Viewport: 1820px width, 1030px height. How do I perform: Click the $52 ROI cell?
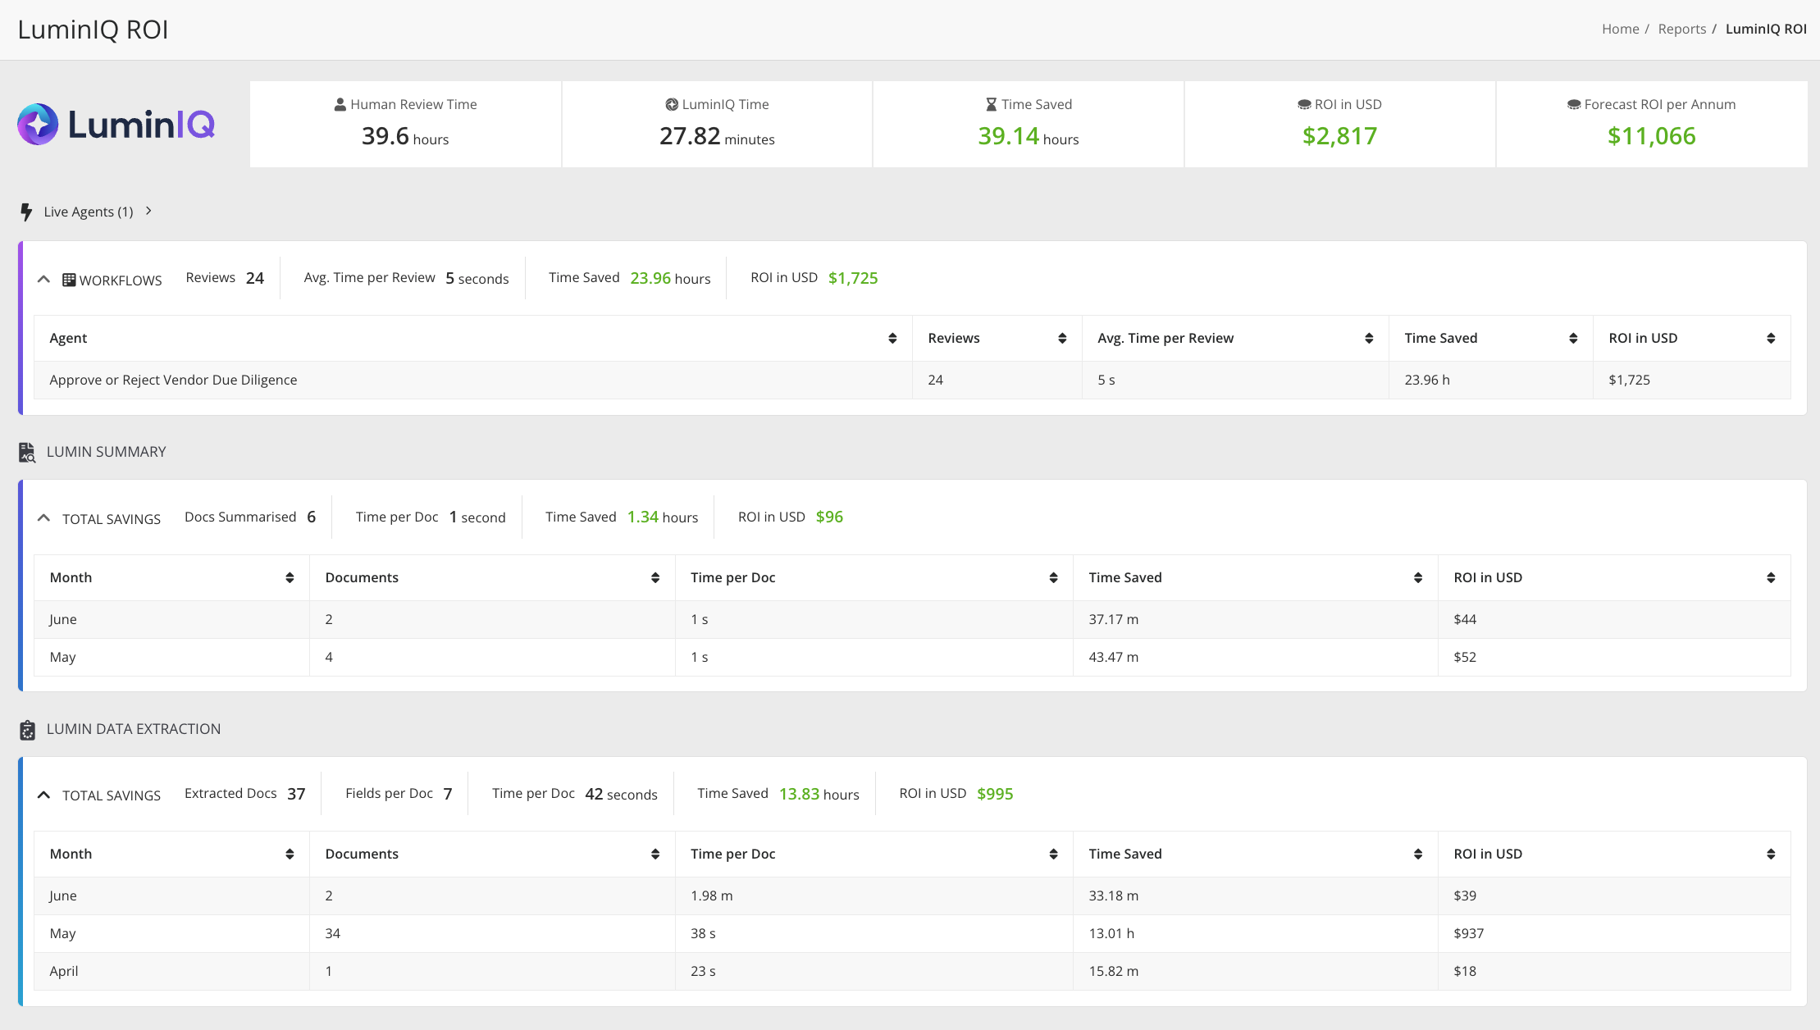[x=1614, y=657]
